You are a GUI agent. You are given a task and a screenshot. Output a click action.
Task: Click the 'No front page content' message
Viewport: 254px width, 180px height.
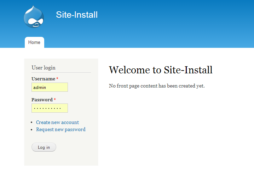157,86
